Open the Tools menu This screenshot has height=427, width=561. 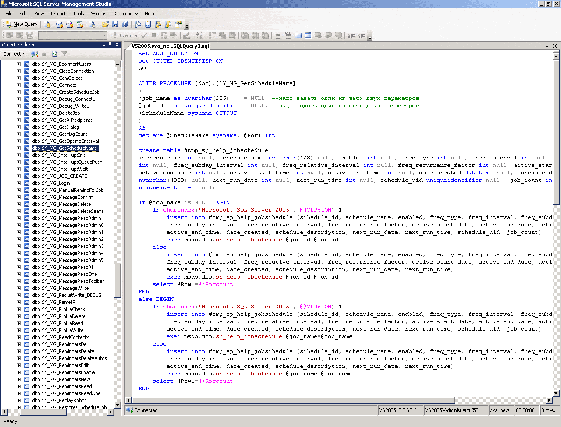pyautogui.click(x=78, y=14)
